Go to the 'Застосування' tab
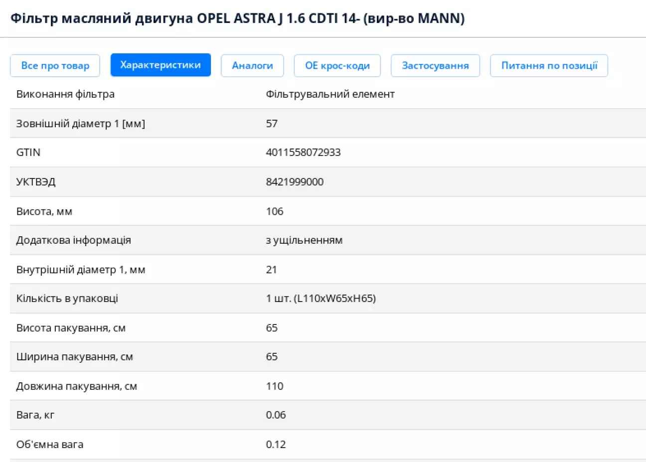The height and width of the screenshot is (462, 646). pyautogui.click(x=435, y=66)
